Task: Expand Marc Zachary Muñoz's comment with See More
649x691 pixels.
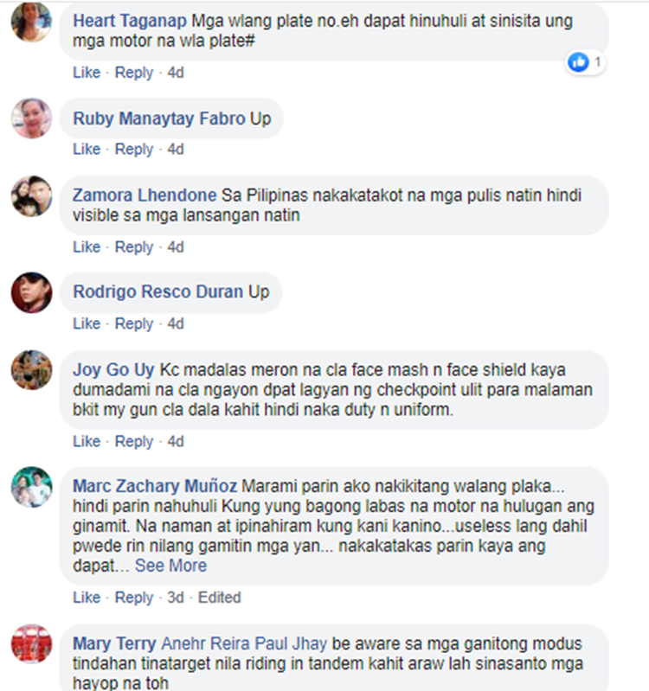Action: [170, 566]
